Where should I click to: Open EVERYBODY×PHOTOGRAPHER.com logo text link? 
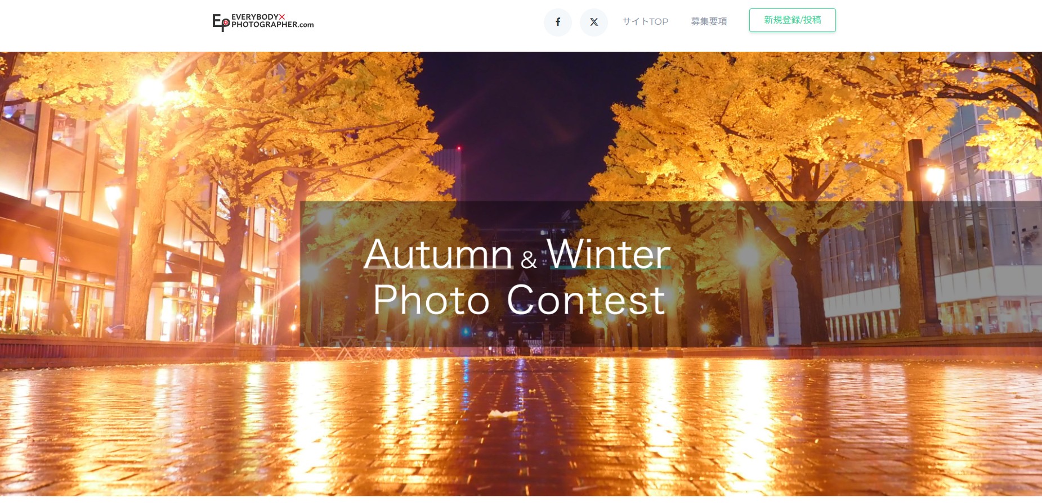point(272,21)
